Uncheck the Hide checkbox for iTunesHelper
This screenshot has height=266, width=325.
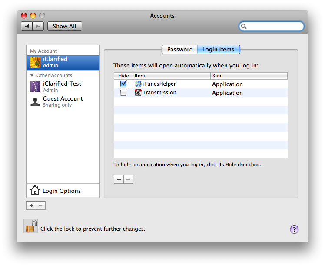pyautogui.click(x=123, y=84)
